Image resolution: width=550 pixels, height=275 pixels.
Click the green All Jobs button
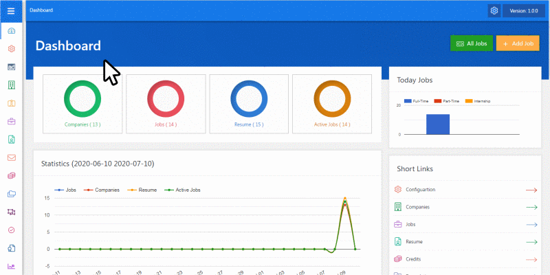(x=472, y=43)
